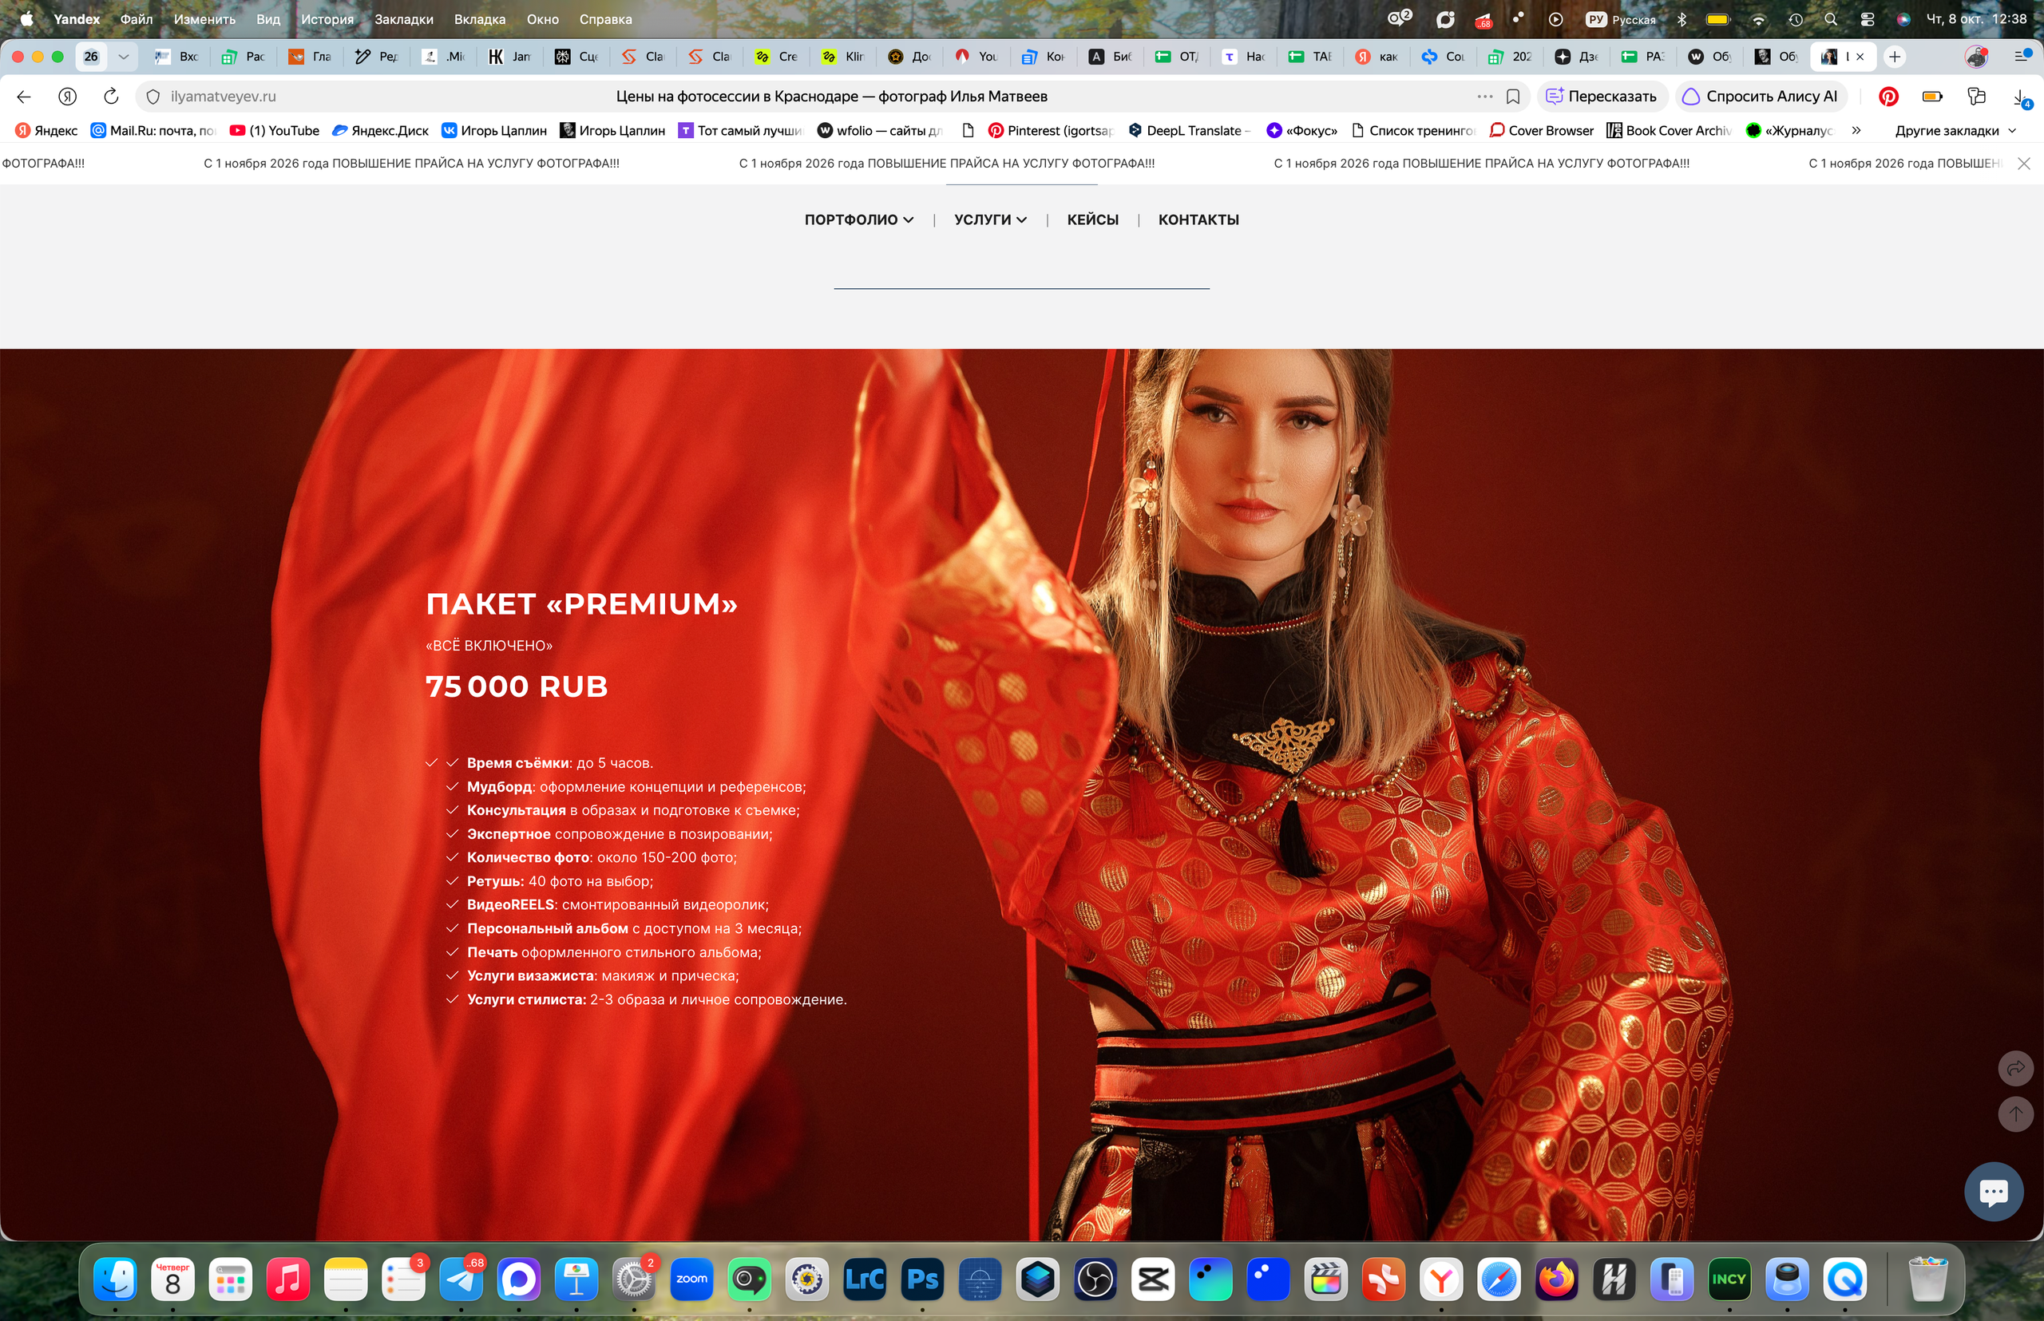Show hidden bookmarks with the double chevron
The image size is (2044, 1321).
[1856, 130]
